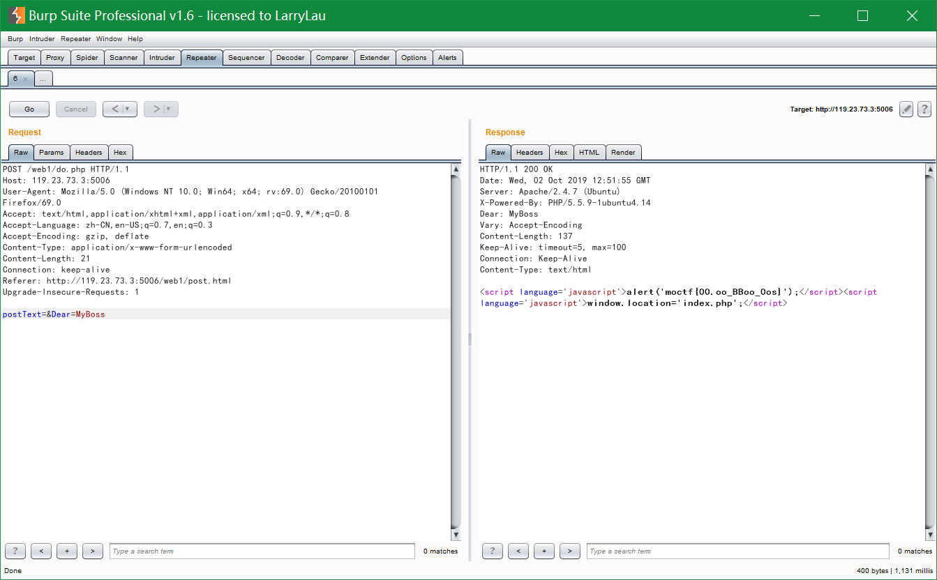
Task: Navigate back in request history
Action: (x=114, y=109)
